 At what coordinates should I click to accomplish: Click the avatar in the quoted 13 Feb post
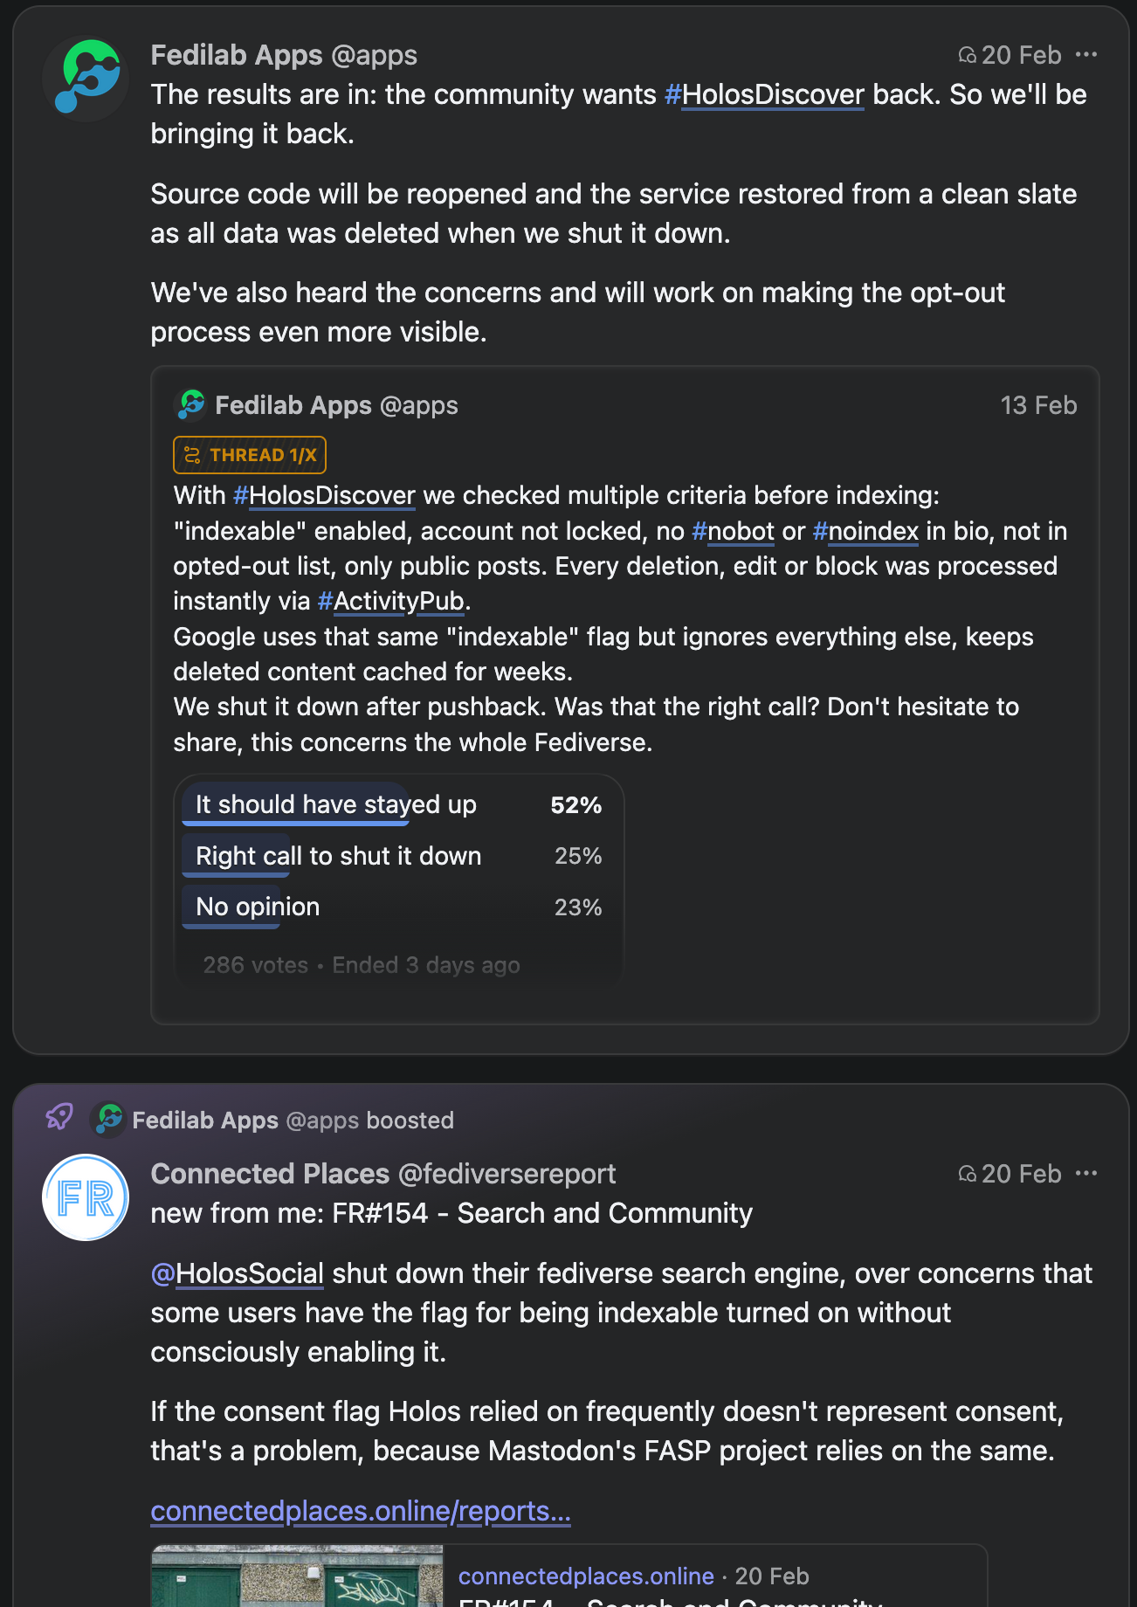point(191,404)
